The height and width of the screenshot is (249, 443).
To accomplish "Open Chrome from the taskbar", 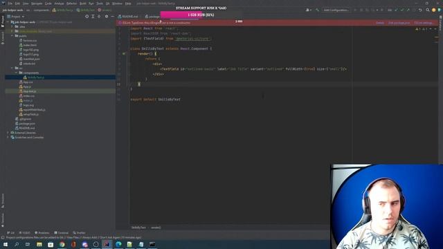I will 62,244.
